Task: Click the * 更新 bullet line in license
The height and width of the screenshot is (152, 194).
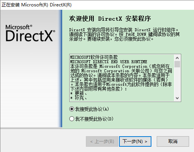Action: point(78,94)
